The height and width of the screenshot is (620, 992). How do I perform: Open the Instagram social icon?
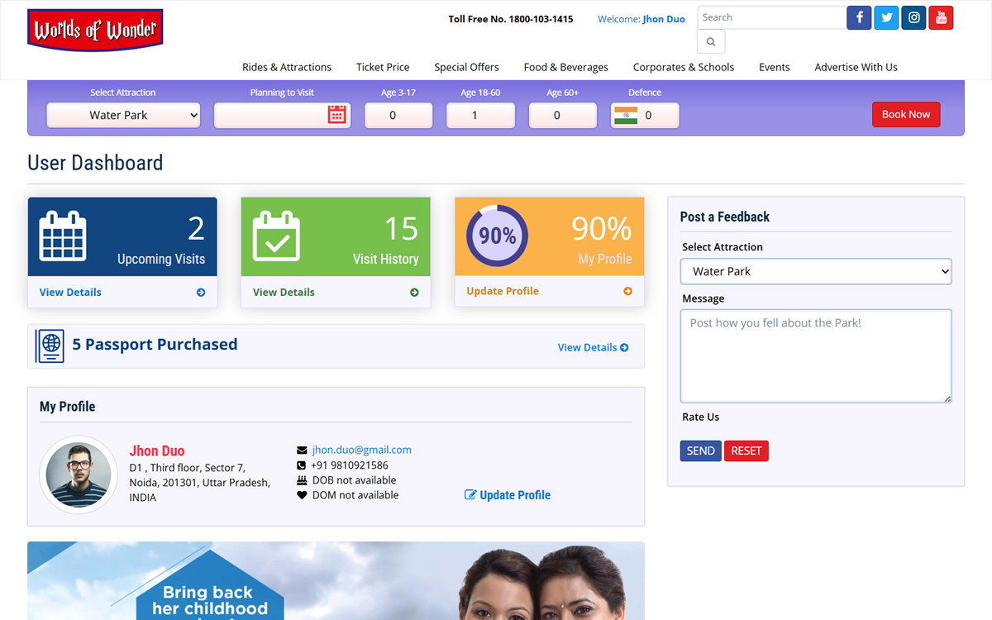click(x=913, y=17)
